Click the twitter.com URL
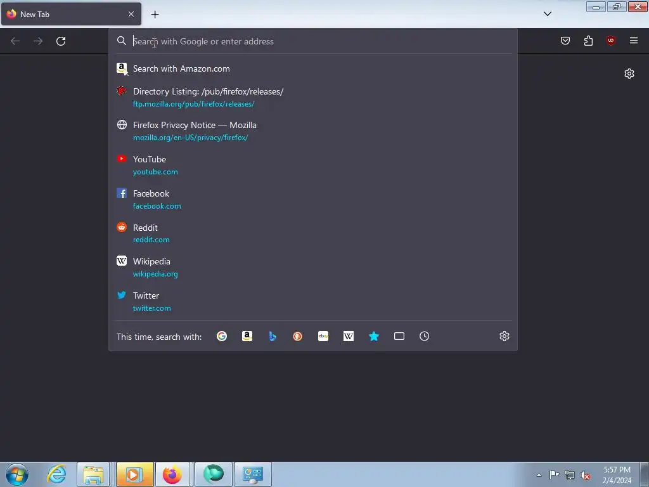Image resolution: width=649 pixels, height=487 pixels. click(x=152, y=308)
